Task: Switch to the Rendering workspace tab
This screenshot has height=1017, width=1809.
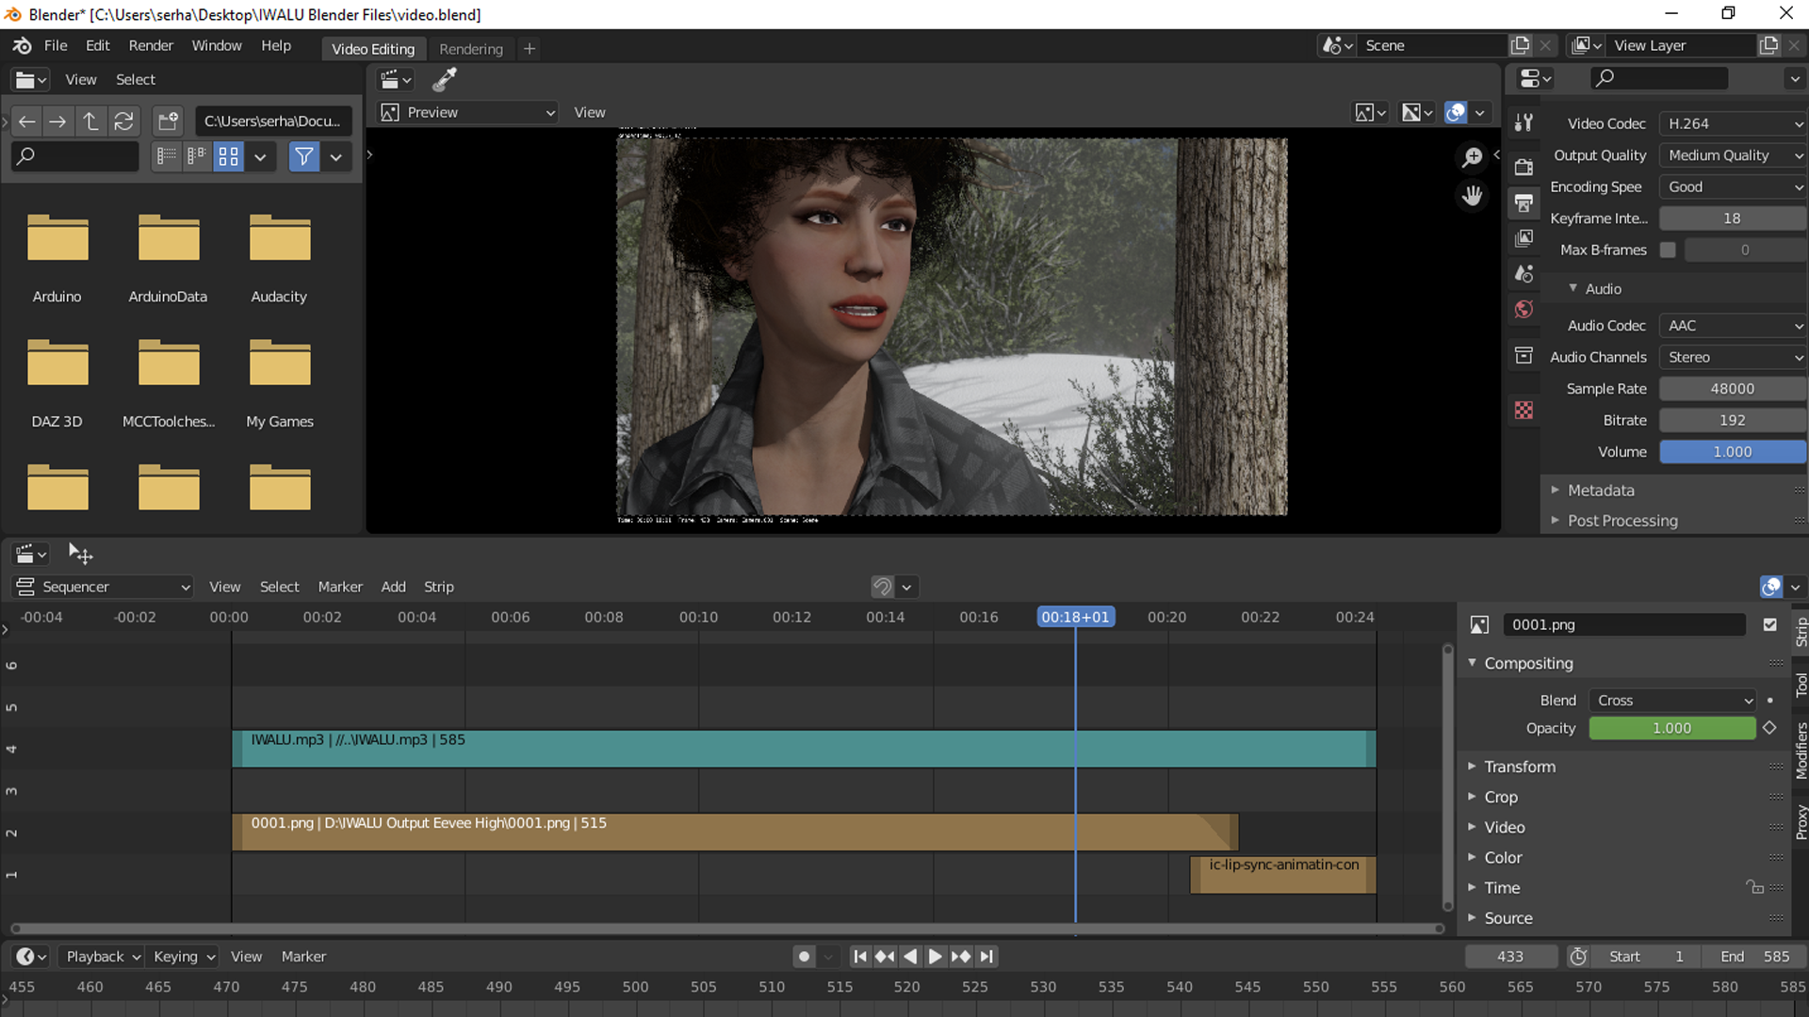Action: click(x=471, y=49)
